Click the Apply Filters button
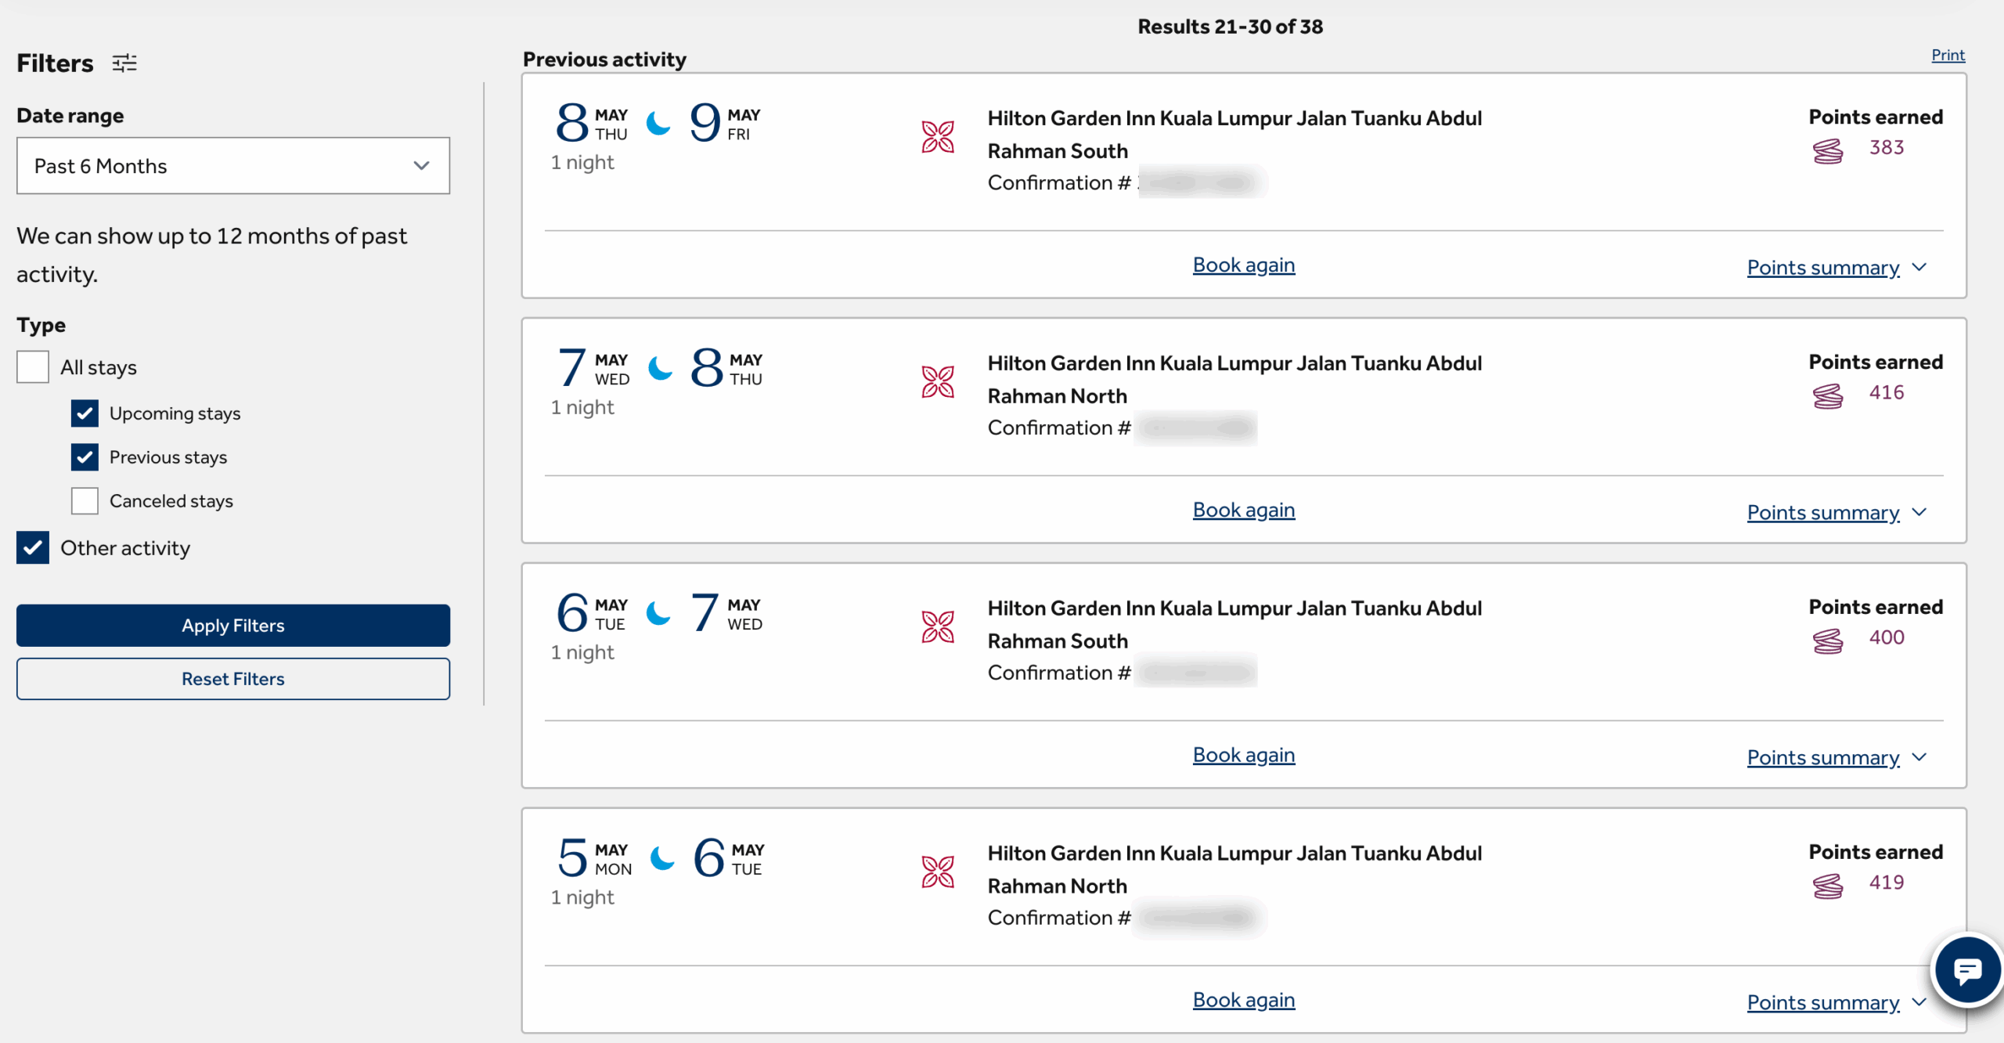 tap(232, 625)
